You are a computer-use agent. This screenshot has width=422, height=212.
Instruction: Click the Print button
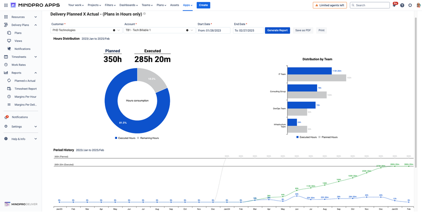click(x=321, y=30)
